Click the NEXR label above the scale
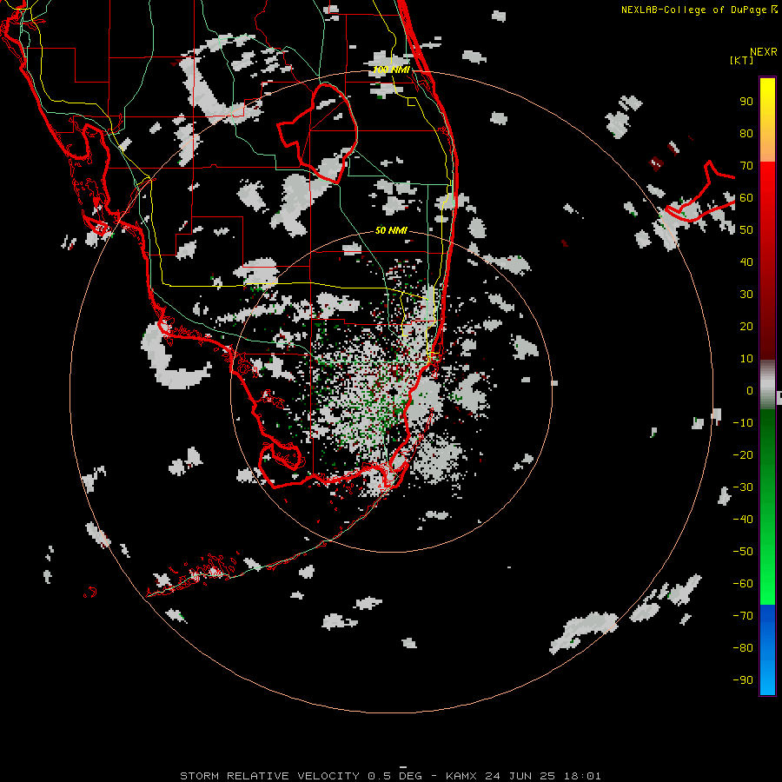The image size is (782, 782). coord(764,52)
